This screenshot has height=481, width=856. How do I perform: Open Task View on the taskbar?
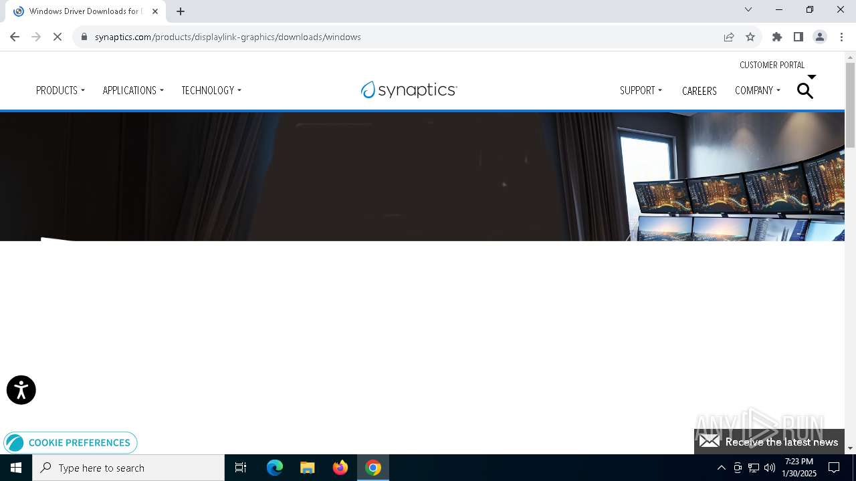(x=241, y=468)
